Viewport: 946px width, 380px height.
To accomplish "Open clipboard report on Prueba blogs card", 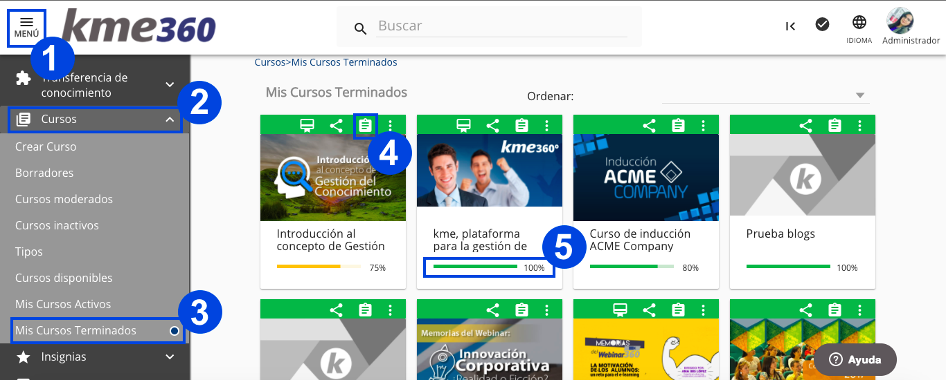I will pos(835,125).
